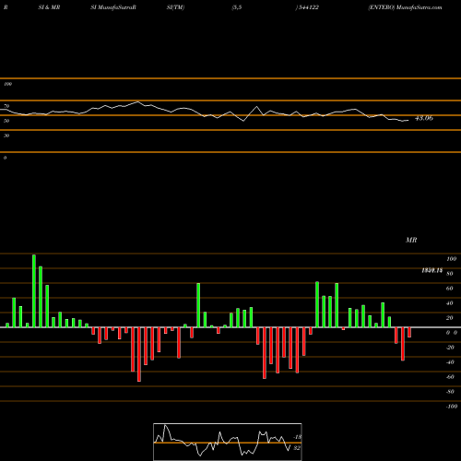Open the mini oscillator thumbnail chart

tap(228, 442)
